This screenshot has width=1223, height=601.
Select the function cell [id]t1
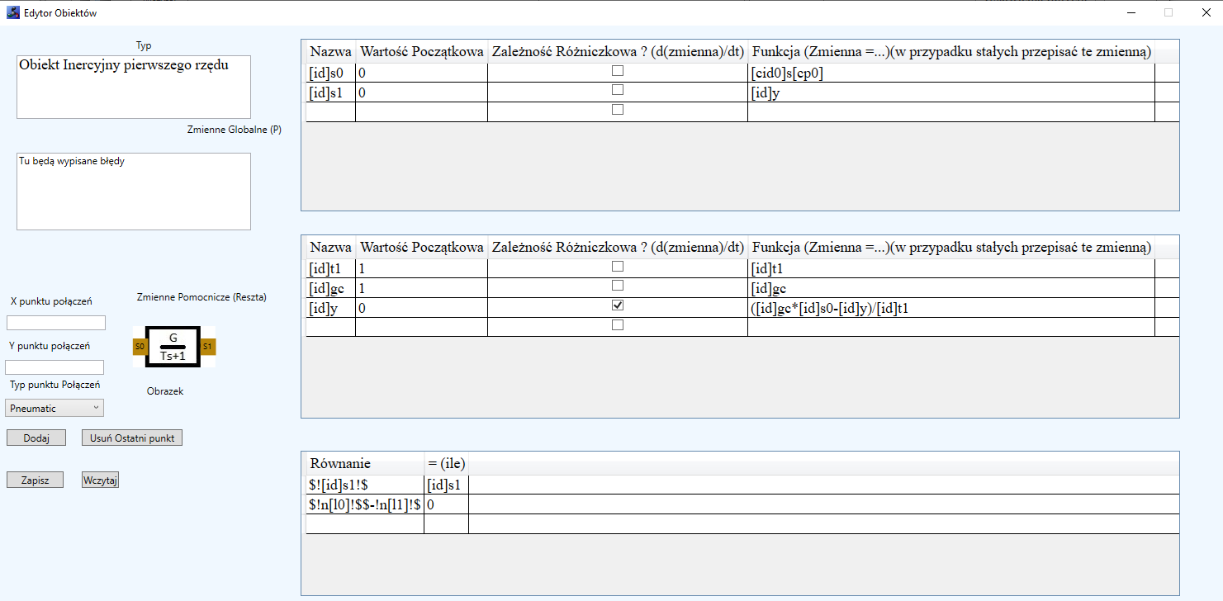[951, 268]
